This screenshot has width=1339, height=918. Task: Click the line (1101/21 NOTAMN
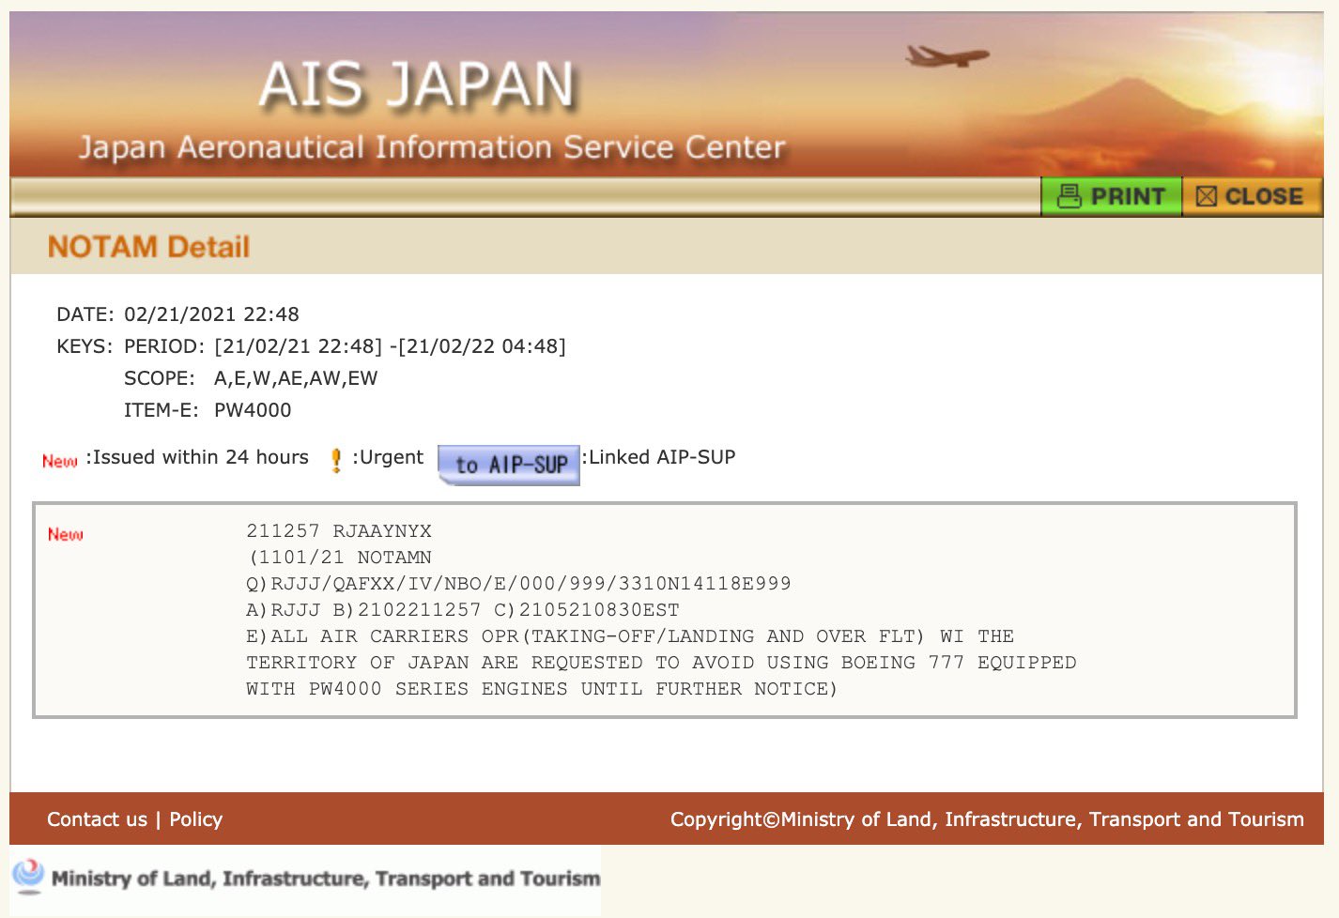[340, 558]
